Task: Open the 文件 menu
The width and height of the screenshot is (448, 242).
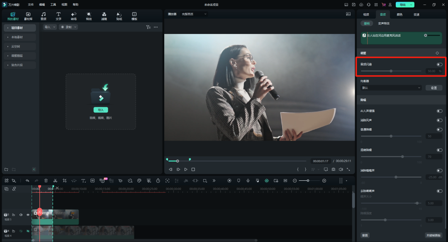Action: (x=31, y=5)
